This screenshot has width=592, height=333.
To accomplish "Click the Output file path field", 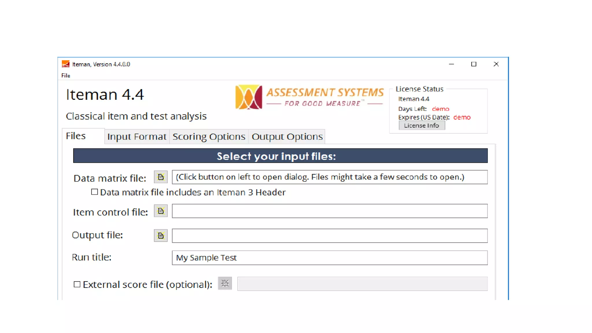I will (x=330, y=236).
